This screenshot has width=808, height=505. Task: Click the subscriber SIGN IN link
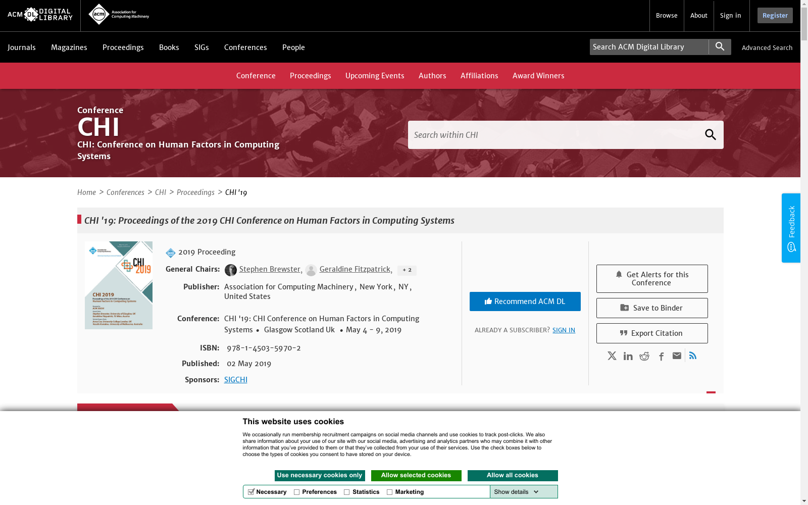click(x=564, y=330)
